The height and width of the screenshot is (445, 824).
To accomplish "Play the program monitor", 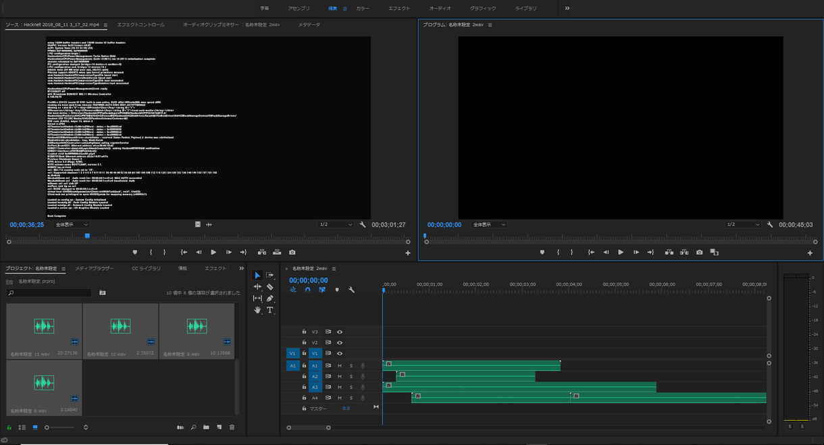I will 621,252.
